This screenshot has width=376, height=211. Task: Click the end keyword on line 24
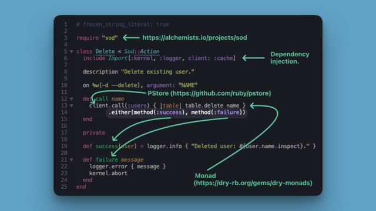coord(88,180)
